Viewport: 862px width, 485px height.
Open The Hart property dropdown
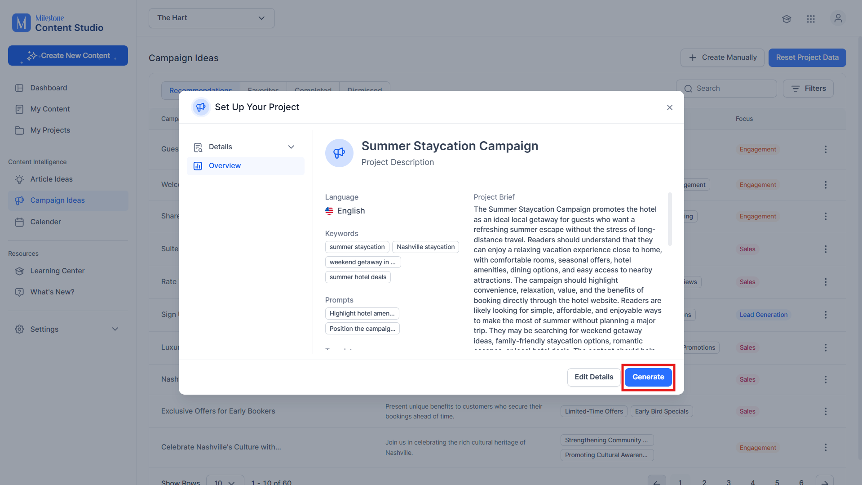[212, 18]
